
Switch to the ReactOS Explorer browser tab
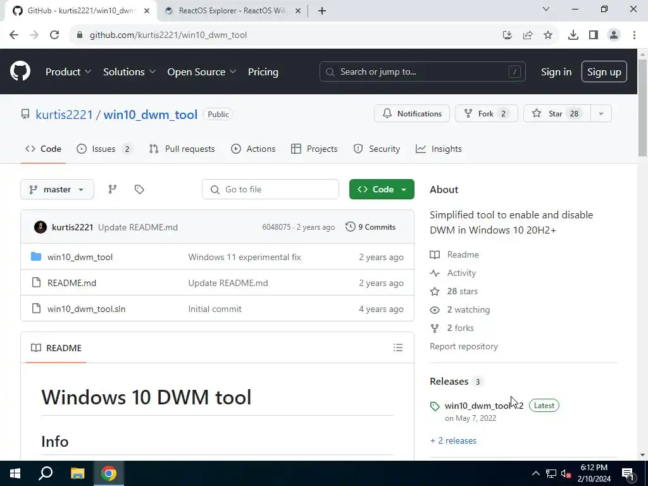pos(232,11)
